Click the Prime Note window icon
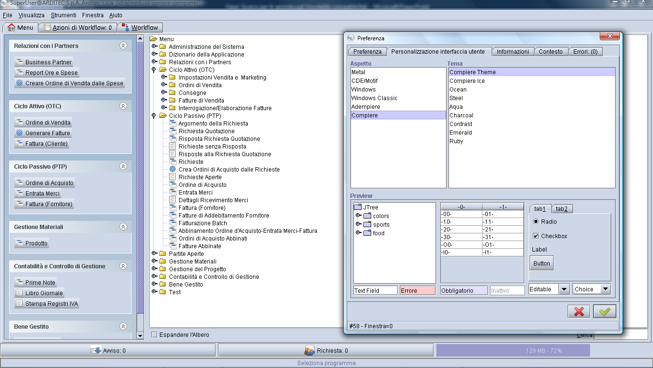The image size is (653, 368). click(x=19, y=282)
